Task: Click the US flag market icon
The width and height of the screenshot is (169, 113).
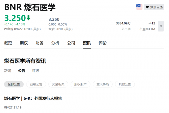Action: click(x=139, y=7)
